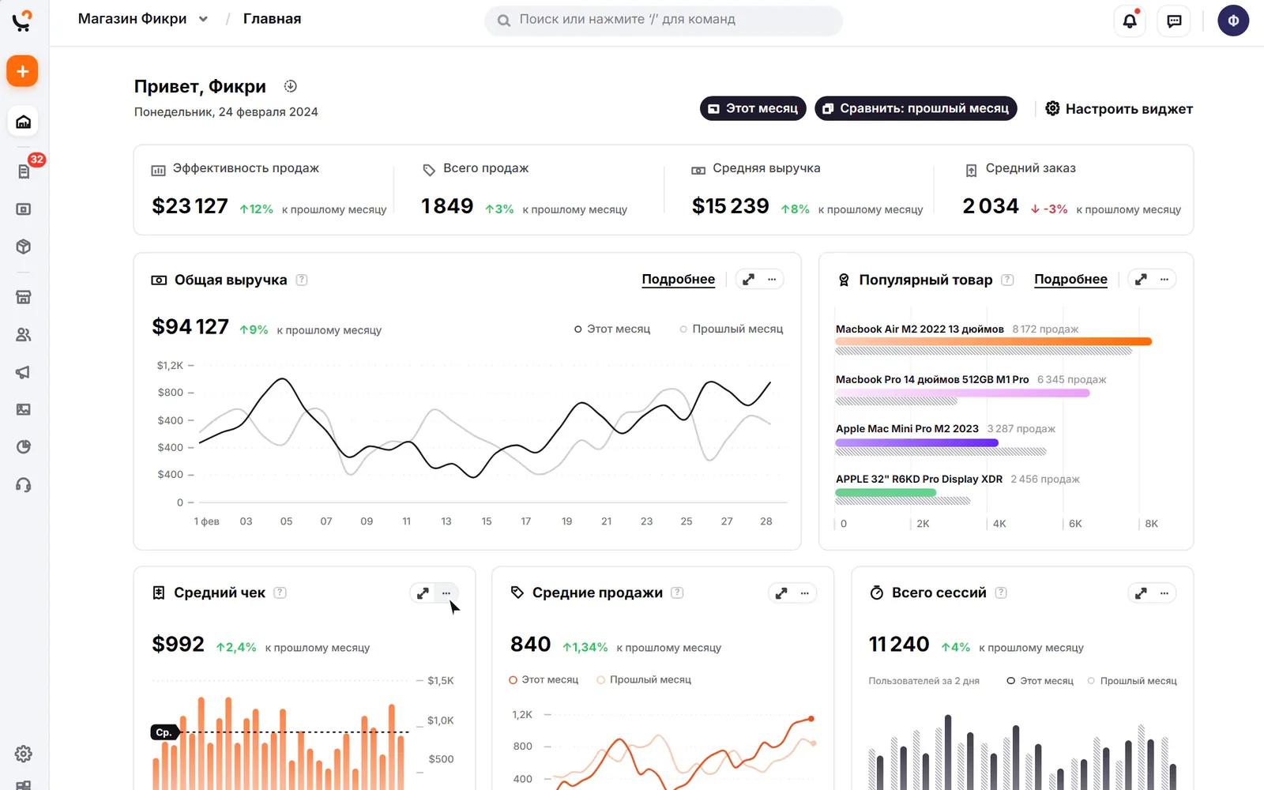Image resolution: width=1264 pixels, height=790 pixels.
Task: Open Подробнее link in Общая выручка
Action: click(678, 280)
